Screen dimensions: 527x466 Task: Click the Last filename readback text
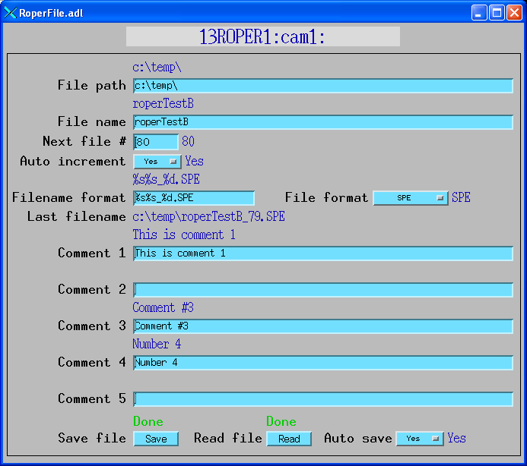[209, 217]
